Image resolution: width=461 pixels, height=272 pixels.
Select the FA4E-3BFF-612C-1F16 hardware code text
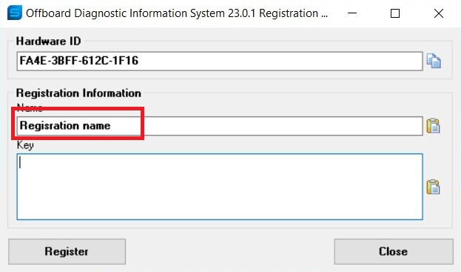[78, 61]
